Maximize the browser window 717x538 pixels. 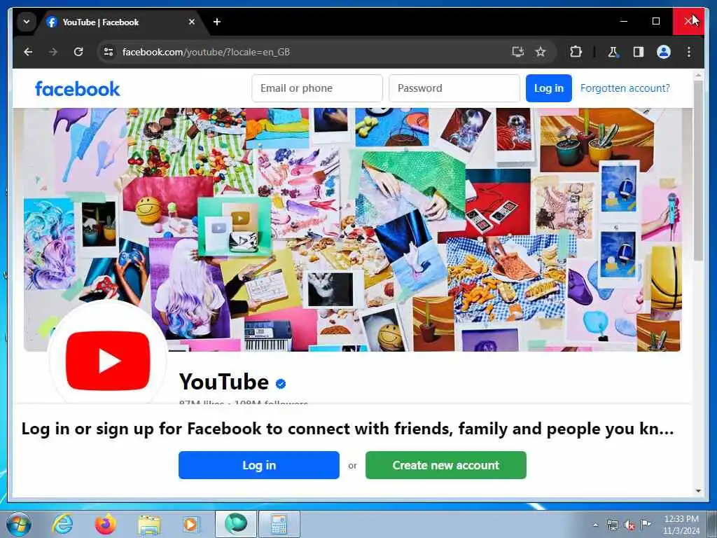655,21
